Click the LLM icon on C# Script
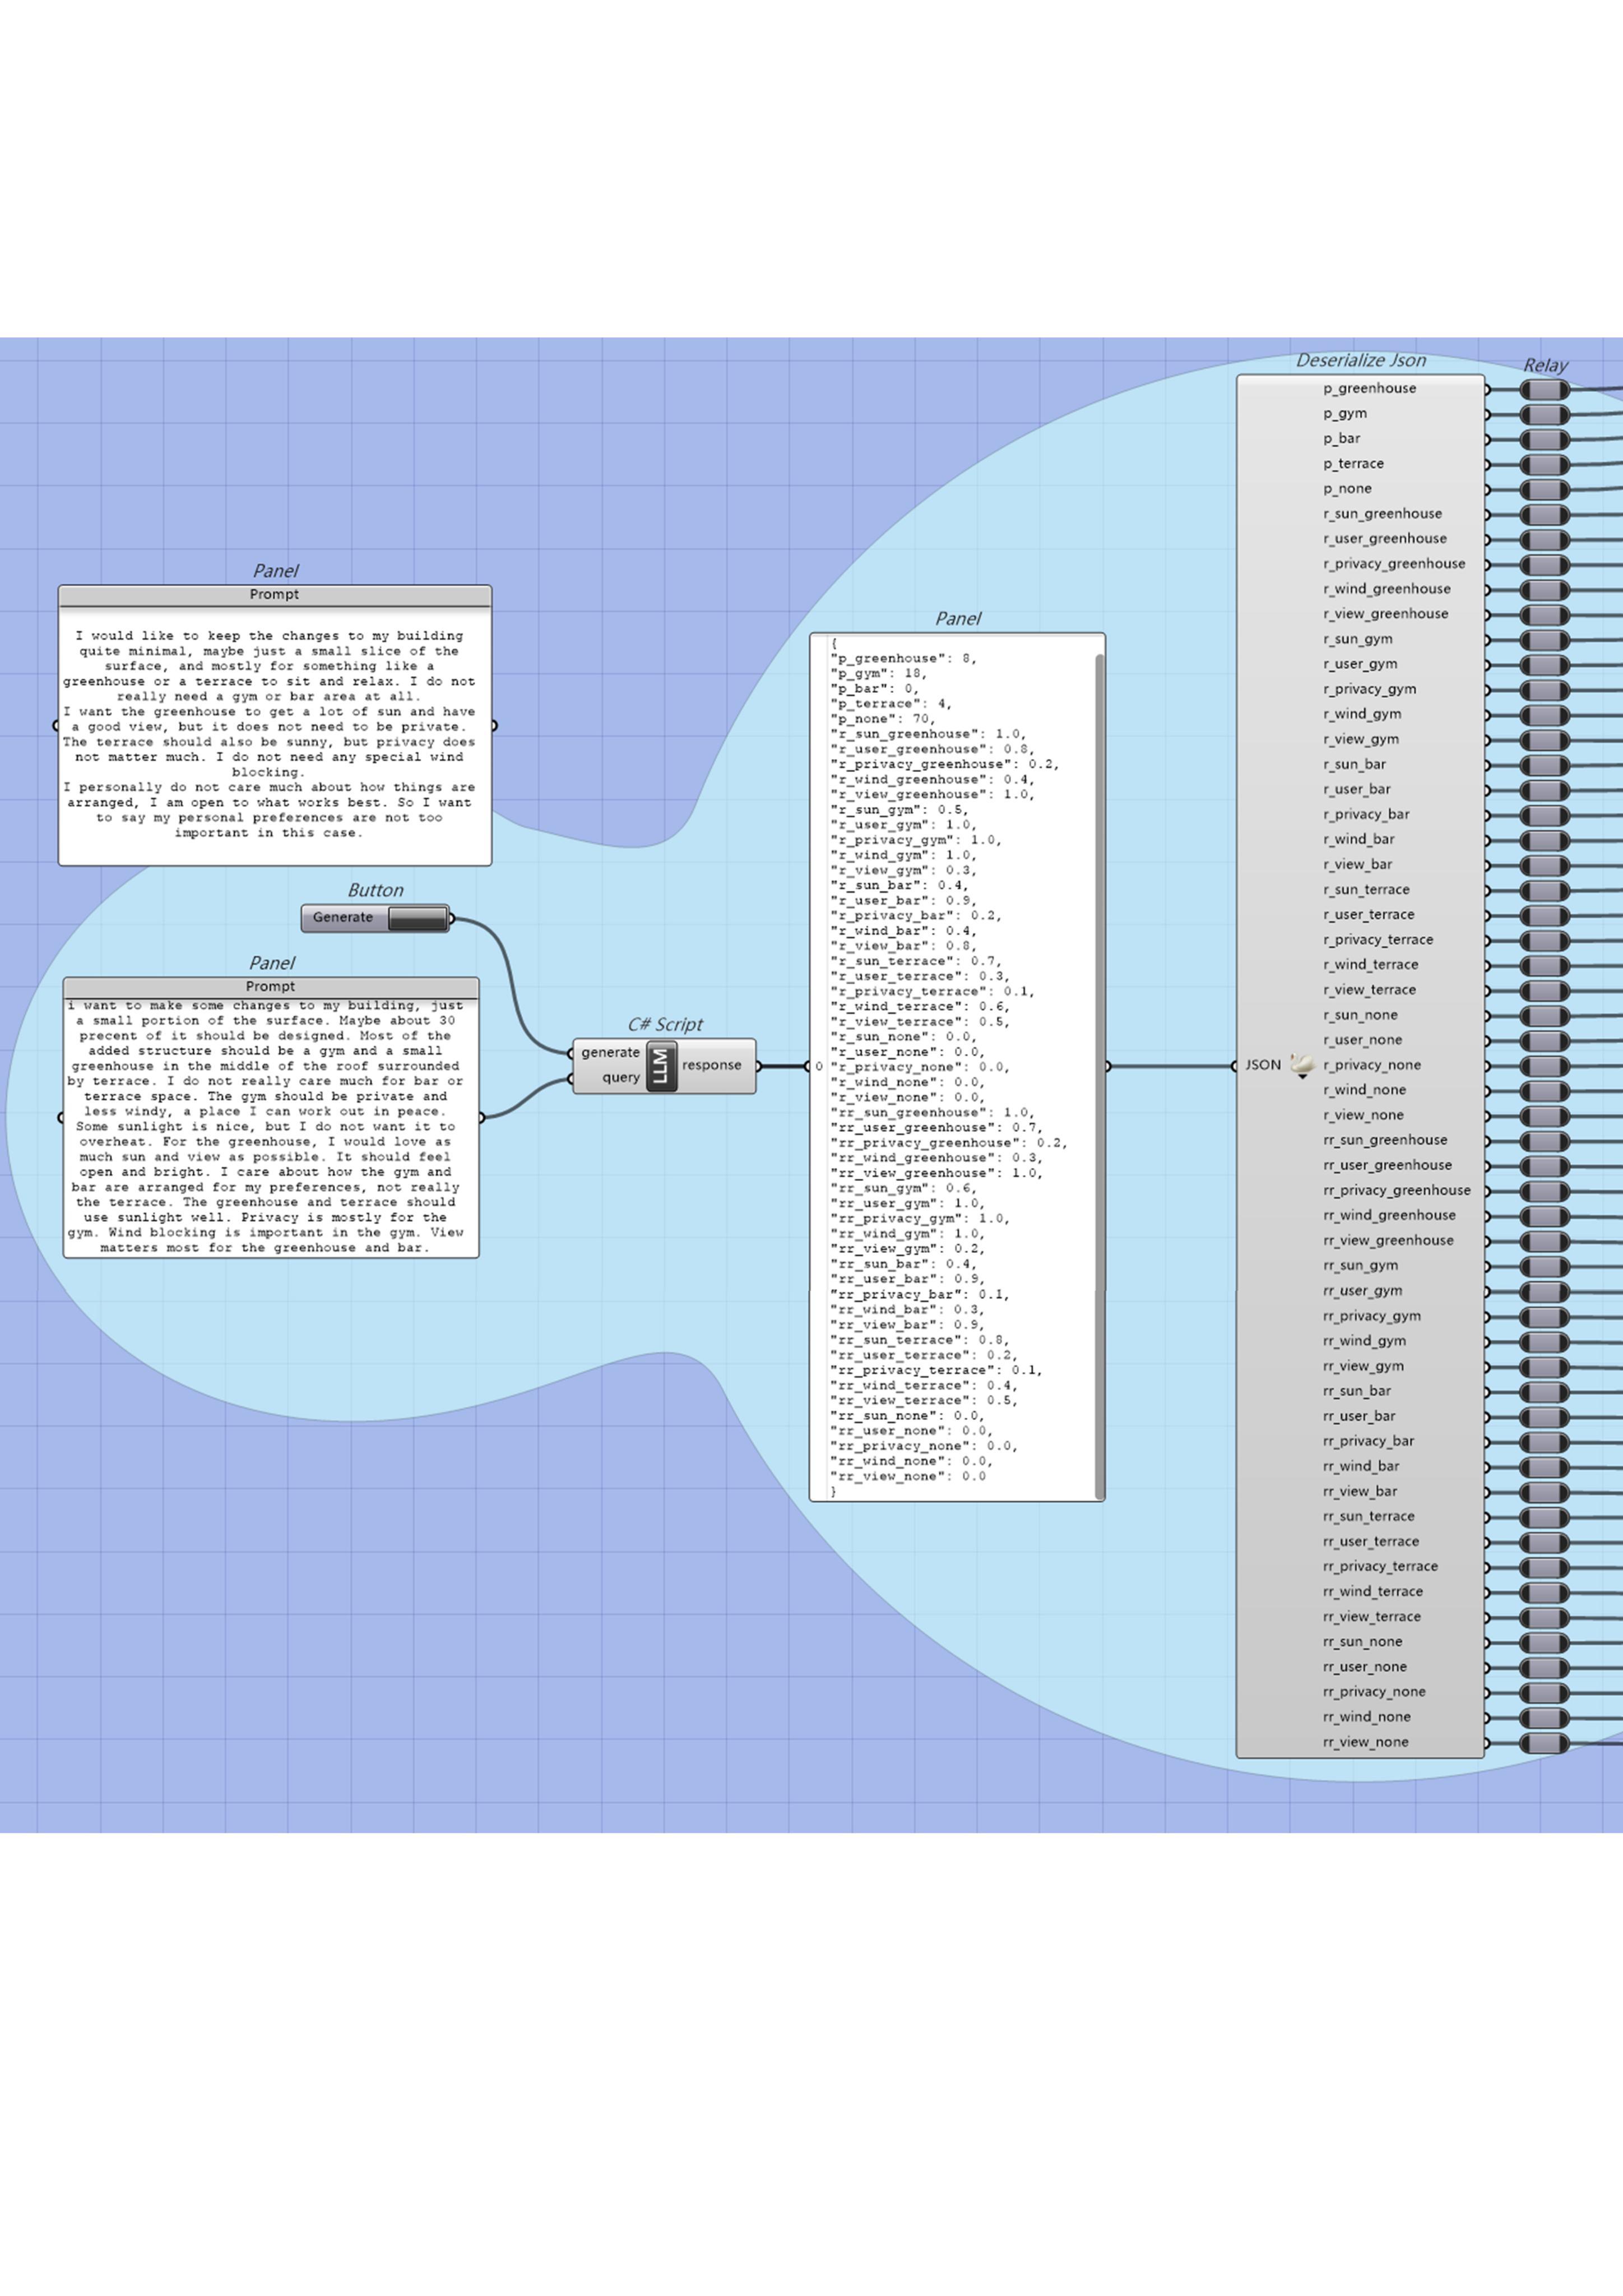The image size is (1623, 2296). point(661,1065)
